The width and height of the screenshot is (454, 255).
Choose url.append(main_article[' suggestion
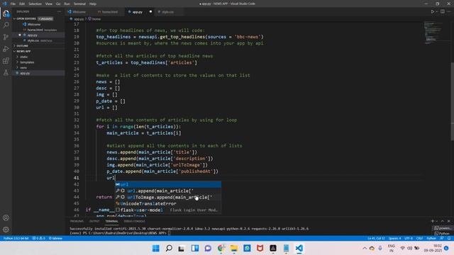[x=168, y=191]
